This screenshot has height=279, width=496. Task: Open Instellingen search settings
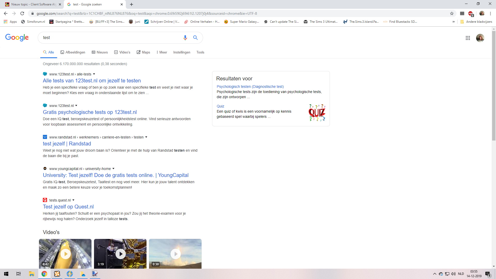tap(182, 52)
